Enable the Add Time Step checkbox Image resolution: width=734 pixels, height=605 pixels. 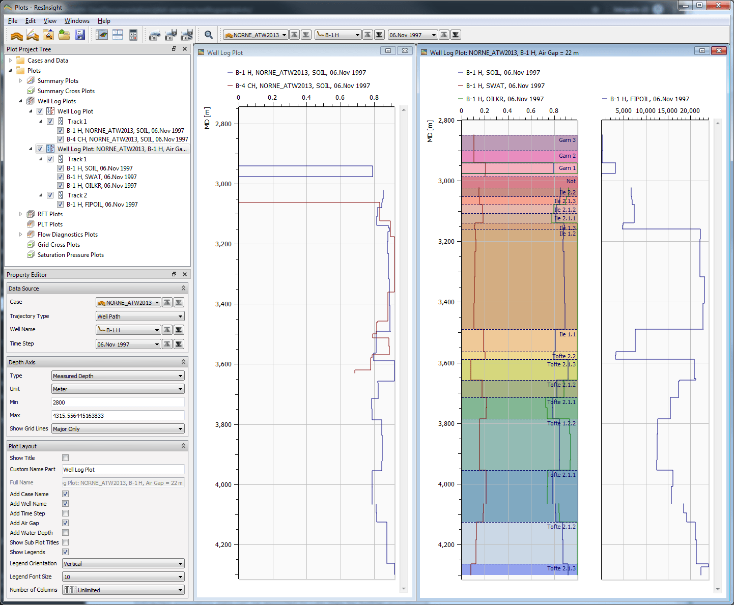[65, 513]
